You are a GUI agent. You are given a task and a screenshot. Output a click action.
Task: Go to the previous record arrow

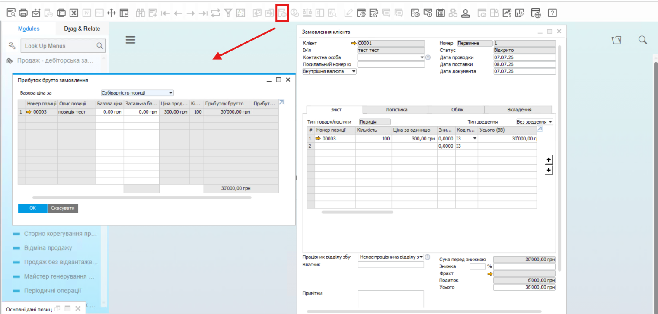point(178,13)
